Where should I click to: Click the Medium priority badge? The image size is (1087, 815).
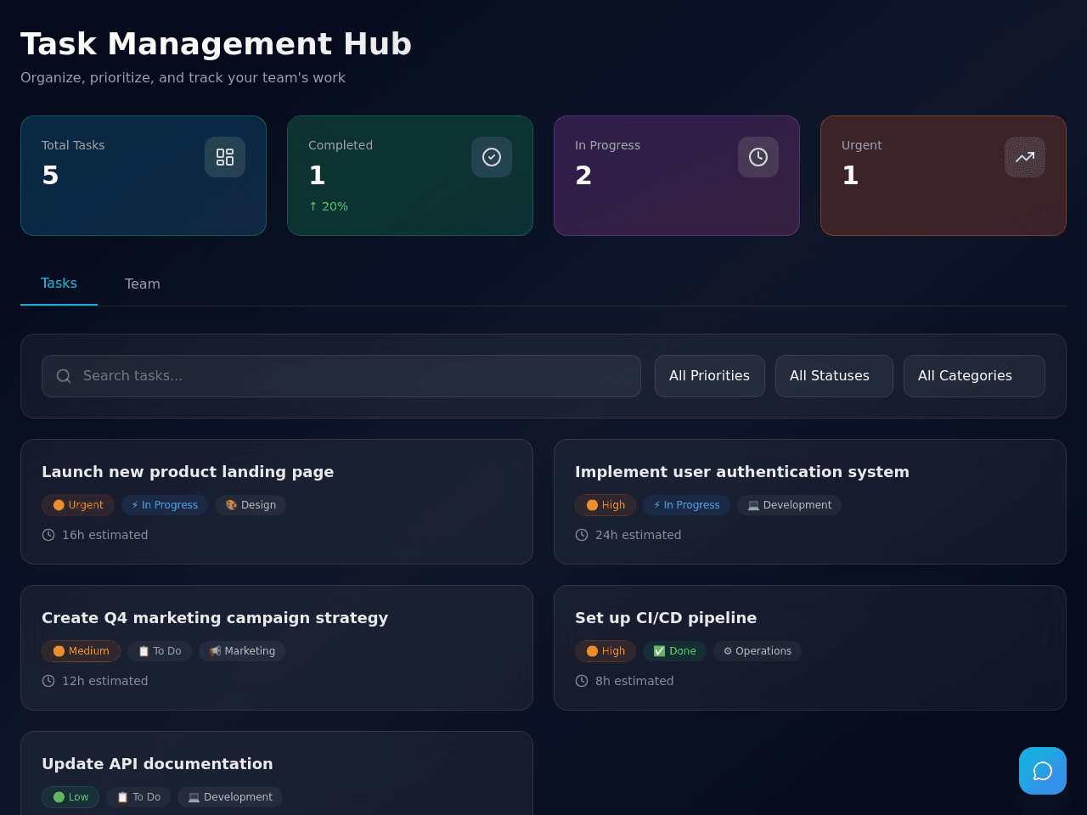(x=81, y=651)
